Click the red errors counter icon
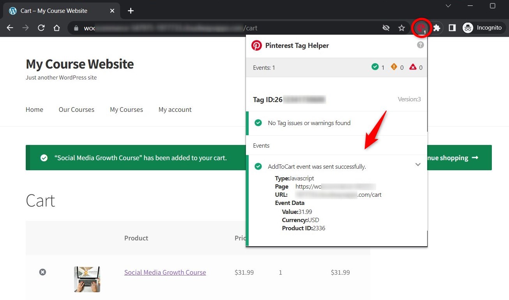The image size is (509, 300). [x=412, y=67]
